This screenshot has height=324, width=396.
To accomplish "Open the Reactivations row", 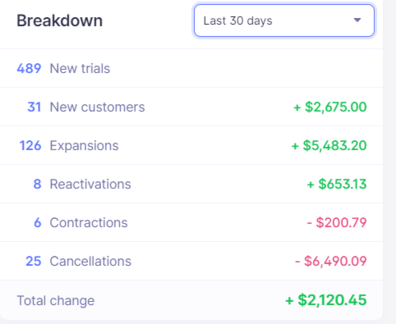I will (x=191, y=184).
